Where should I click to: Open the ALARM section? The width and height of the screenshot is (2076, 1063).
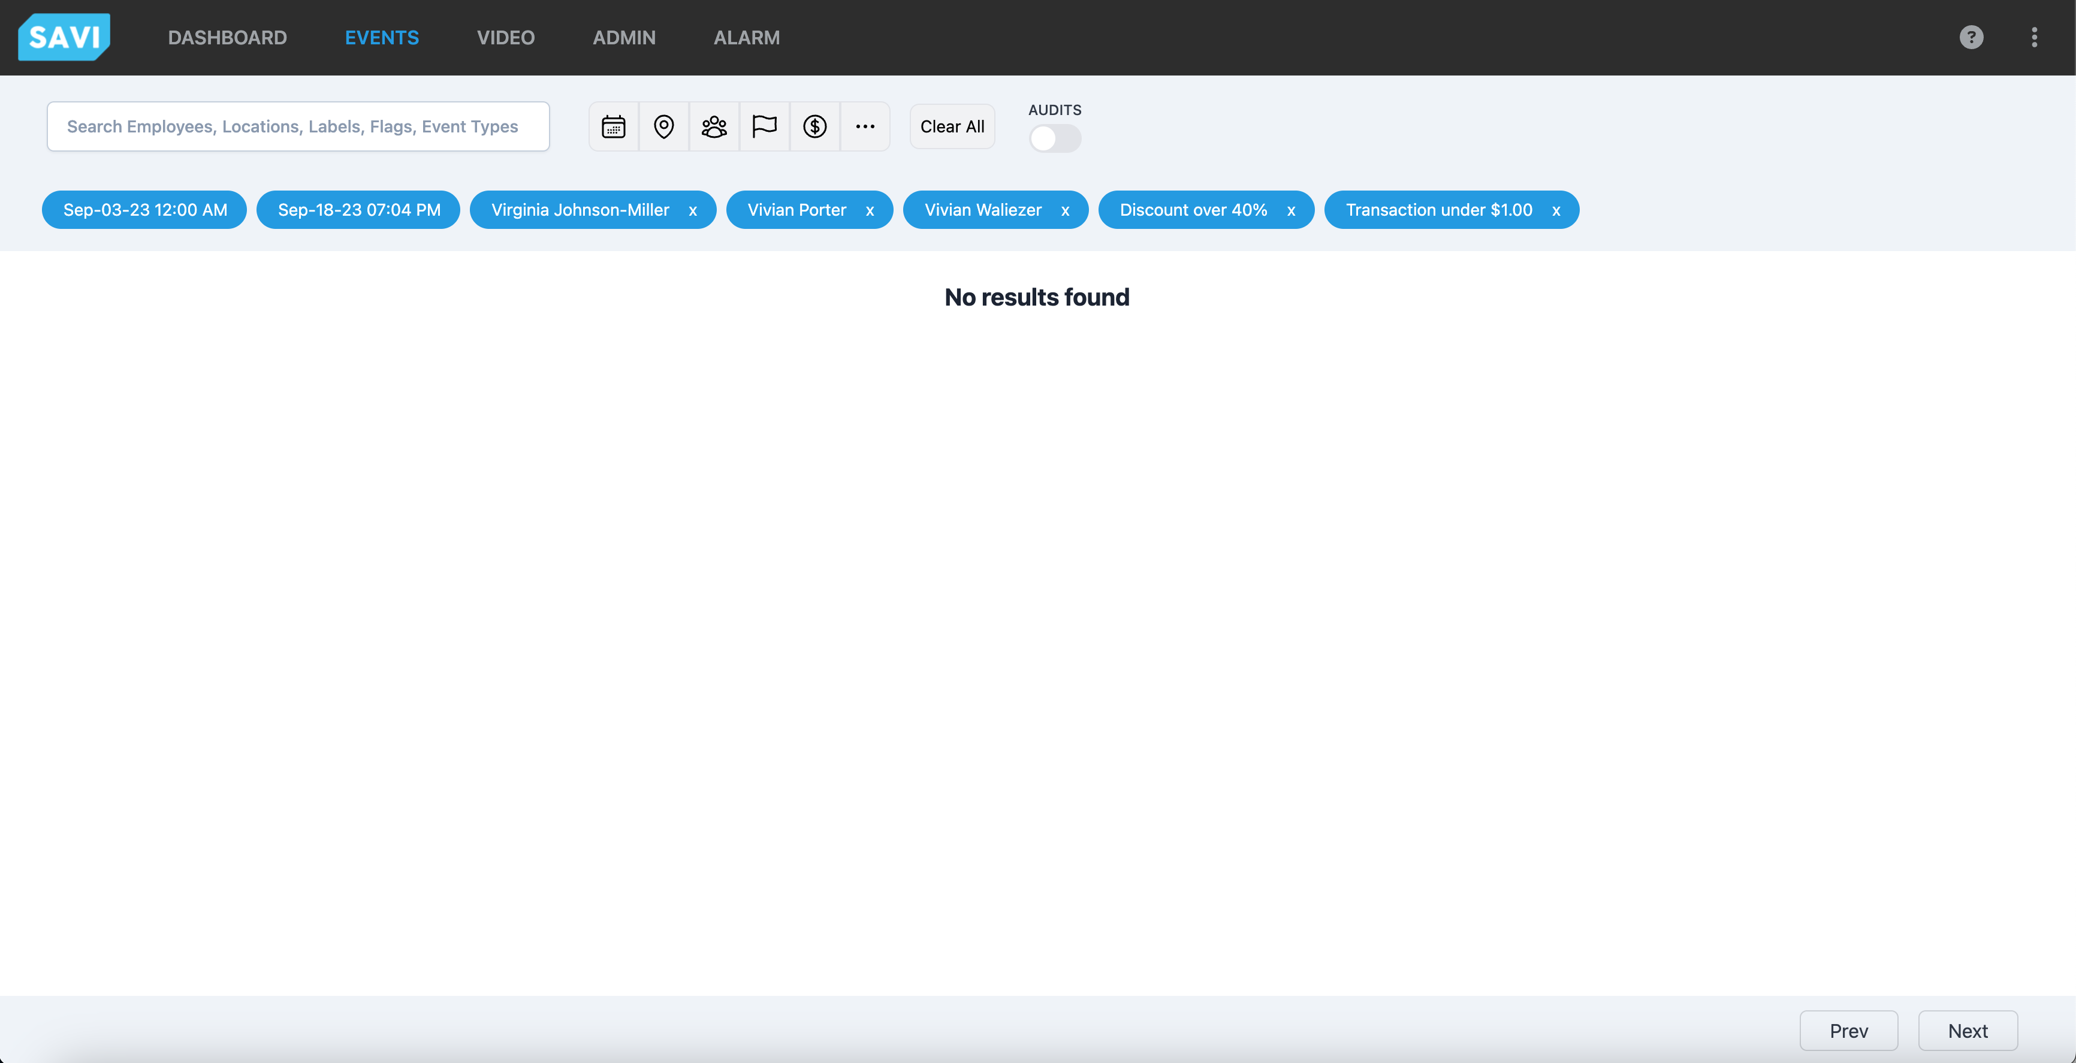(746, 37)
